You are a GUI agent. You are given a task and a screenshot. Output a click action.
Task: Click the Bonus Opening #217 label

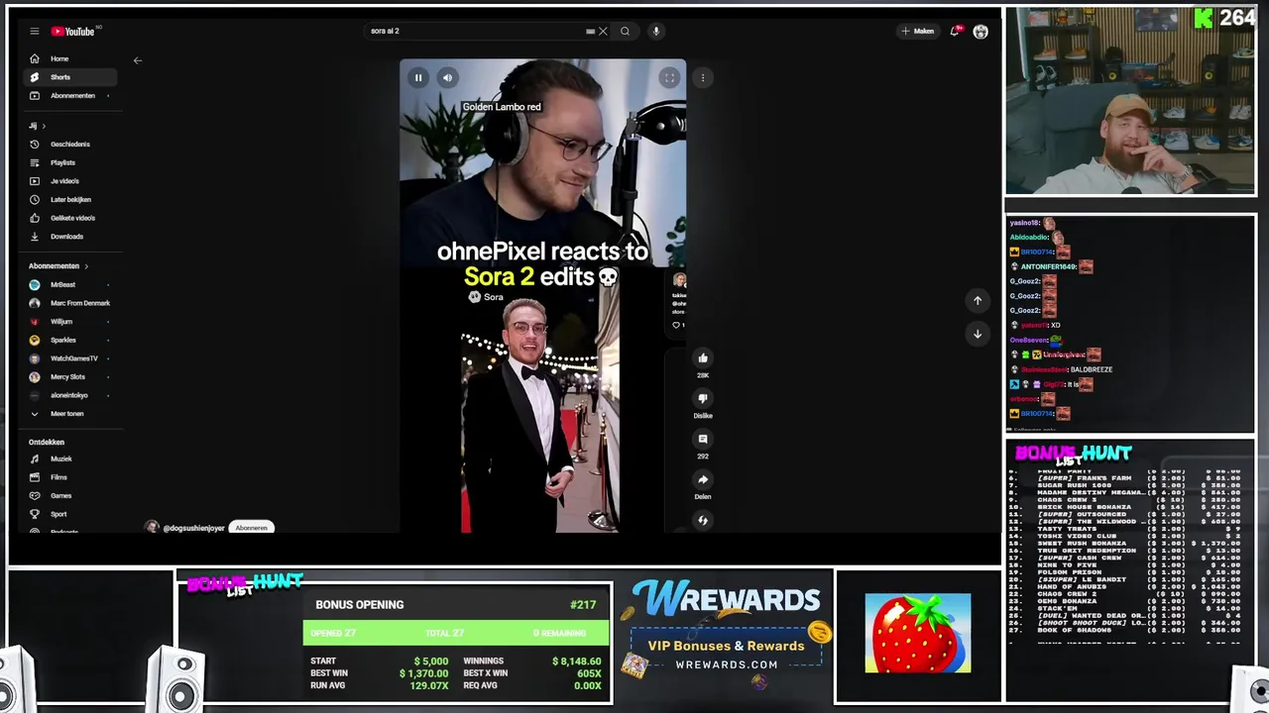tap(456, 604)
